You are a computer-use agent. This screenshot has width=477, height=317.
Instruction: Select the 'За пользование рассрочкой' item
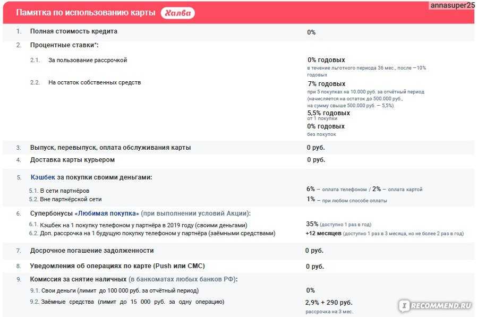click(88, 60)
